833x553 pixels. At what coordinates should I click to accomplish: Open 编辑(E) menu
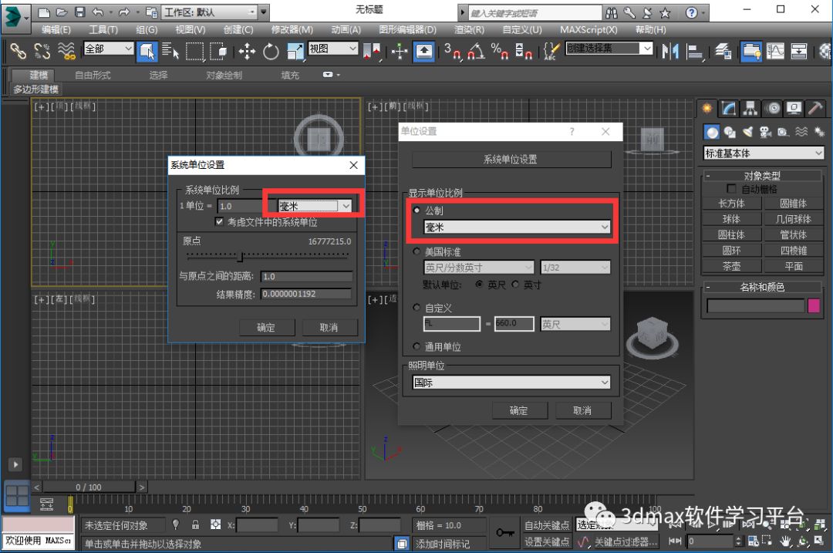[56, 30]
